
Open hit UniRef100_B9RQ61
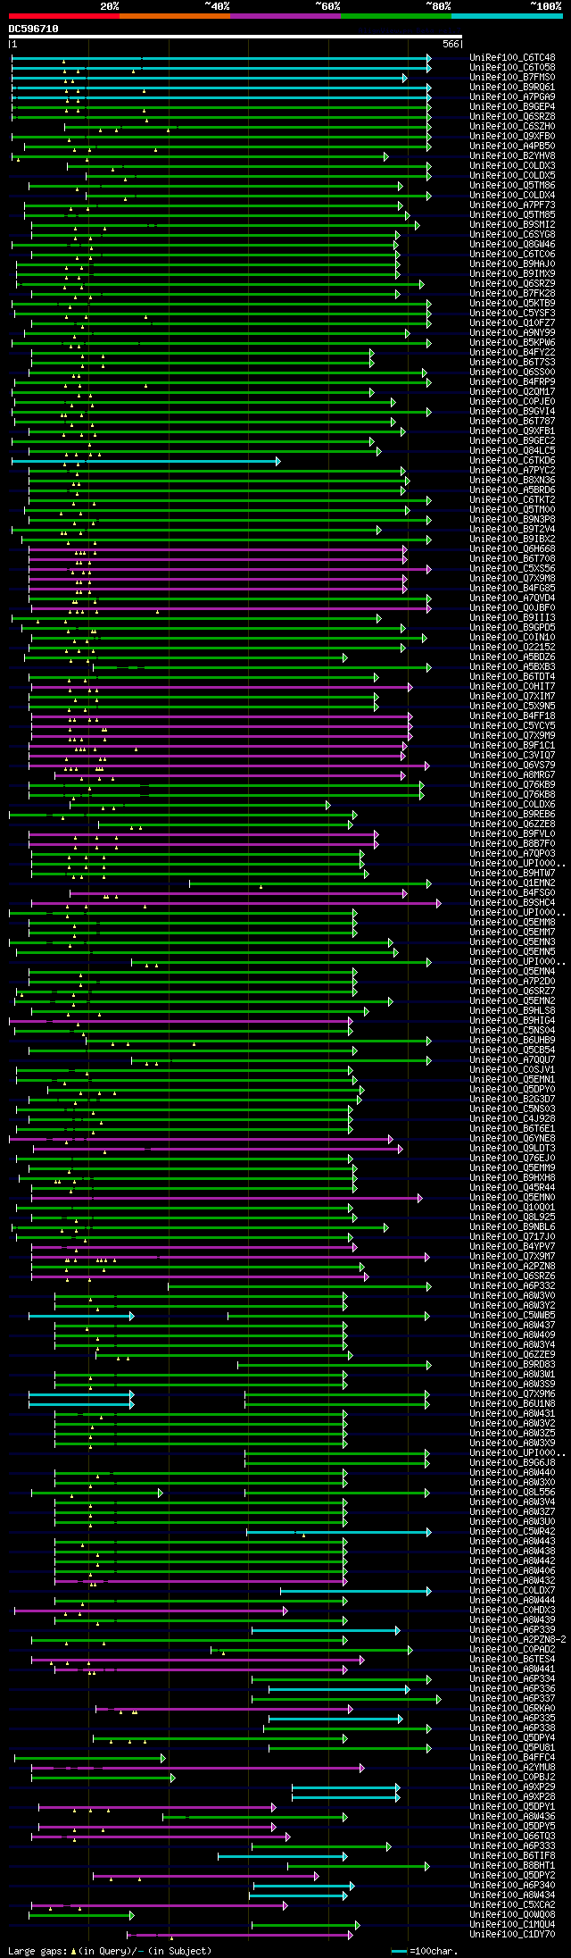click(512, 88)
